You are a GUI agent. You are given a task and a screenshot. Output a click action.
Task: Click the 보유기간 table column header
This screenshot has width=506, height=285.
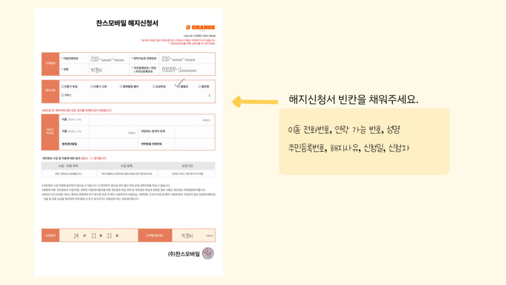click(187, 166)
